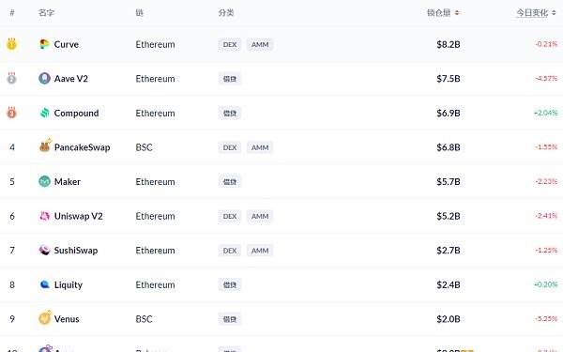563x352 pixels.
Task: Select the 借贷 tag in Maker row
Action: (x=230, y=182)
